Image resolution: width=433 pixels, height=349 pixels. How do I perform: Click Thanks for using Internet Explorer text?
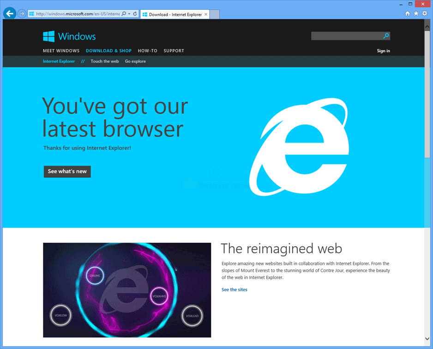[87, 148]
